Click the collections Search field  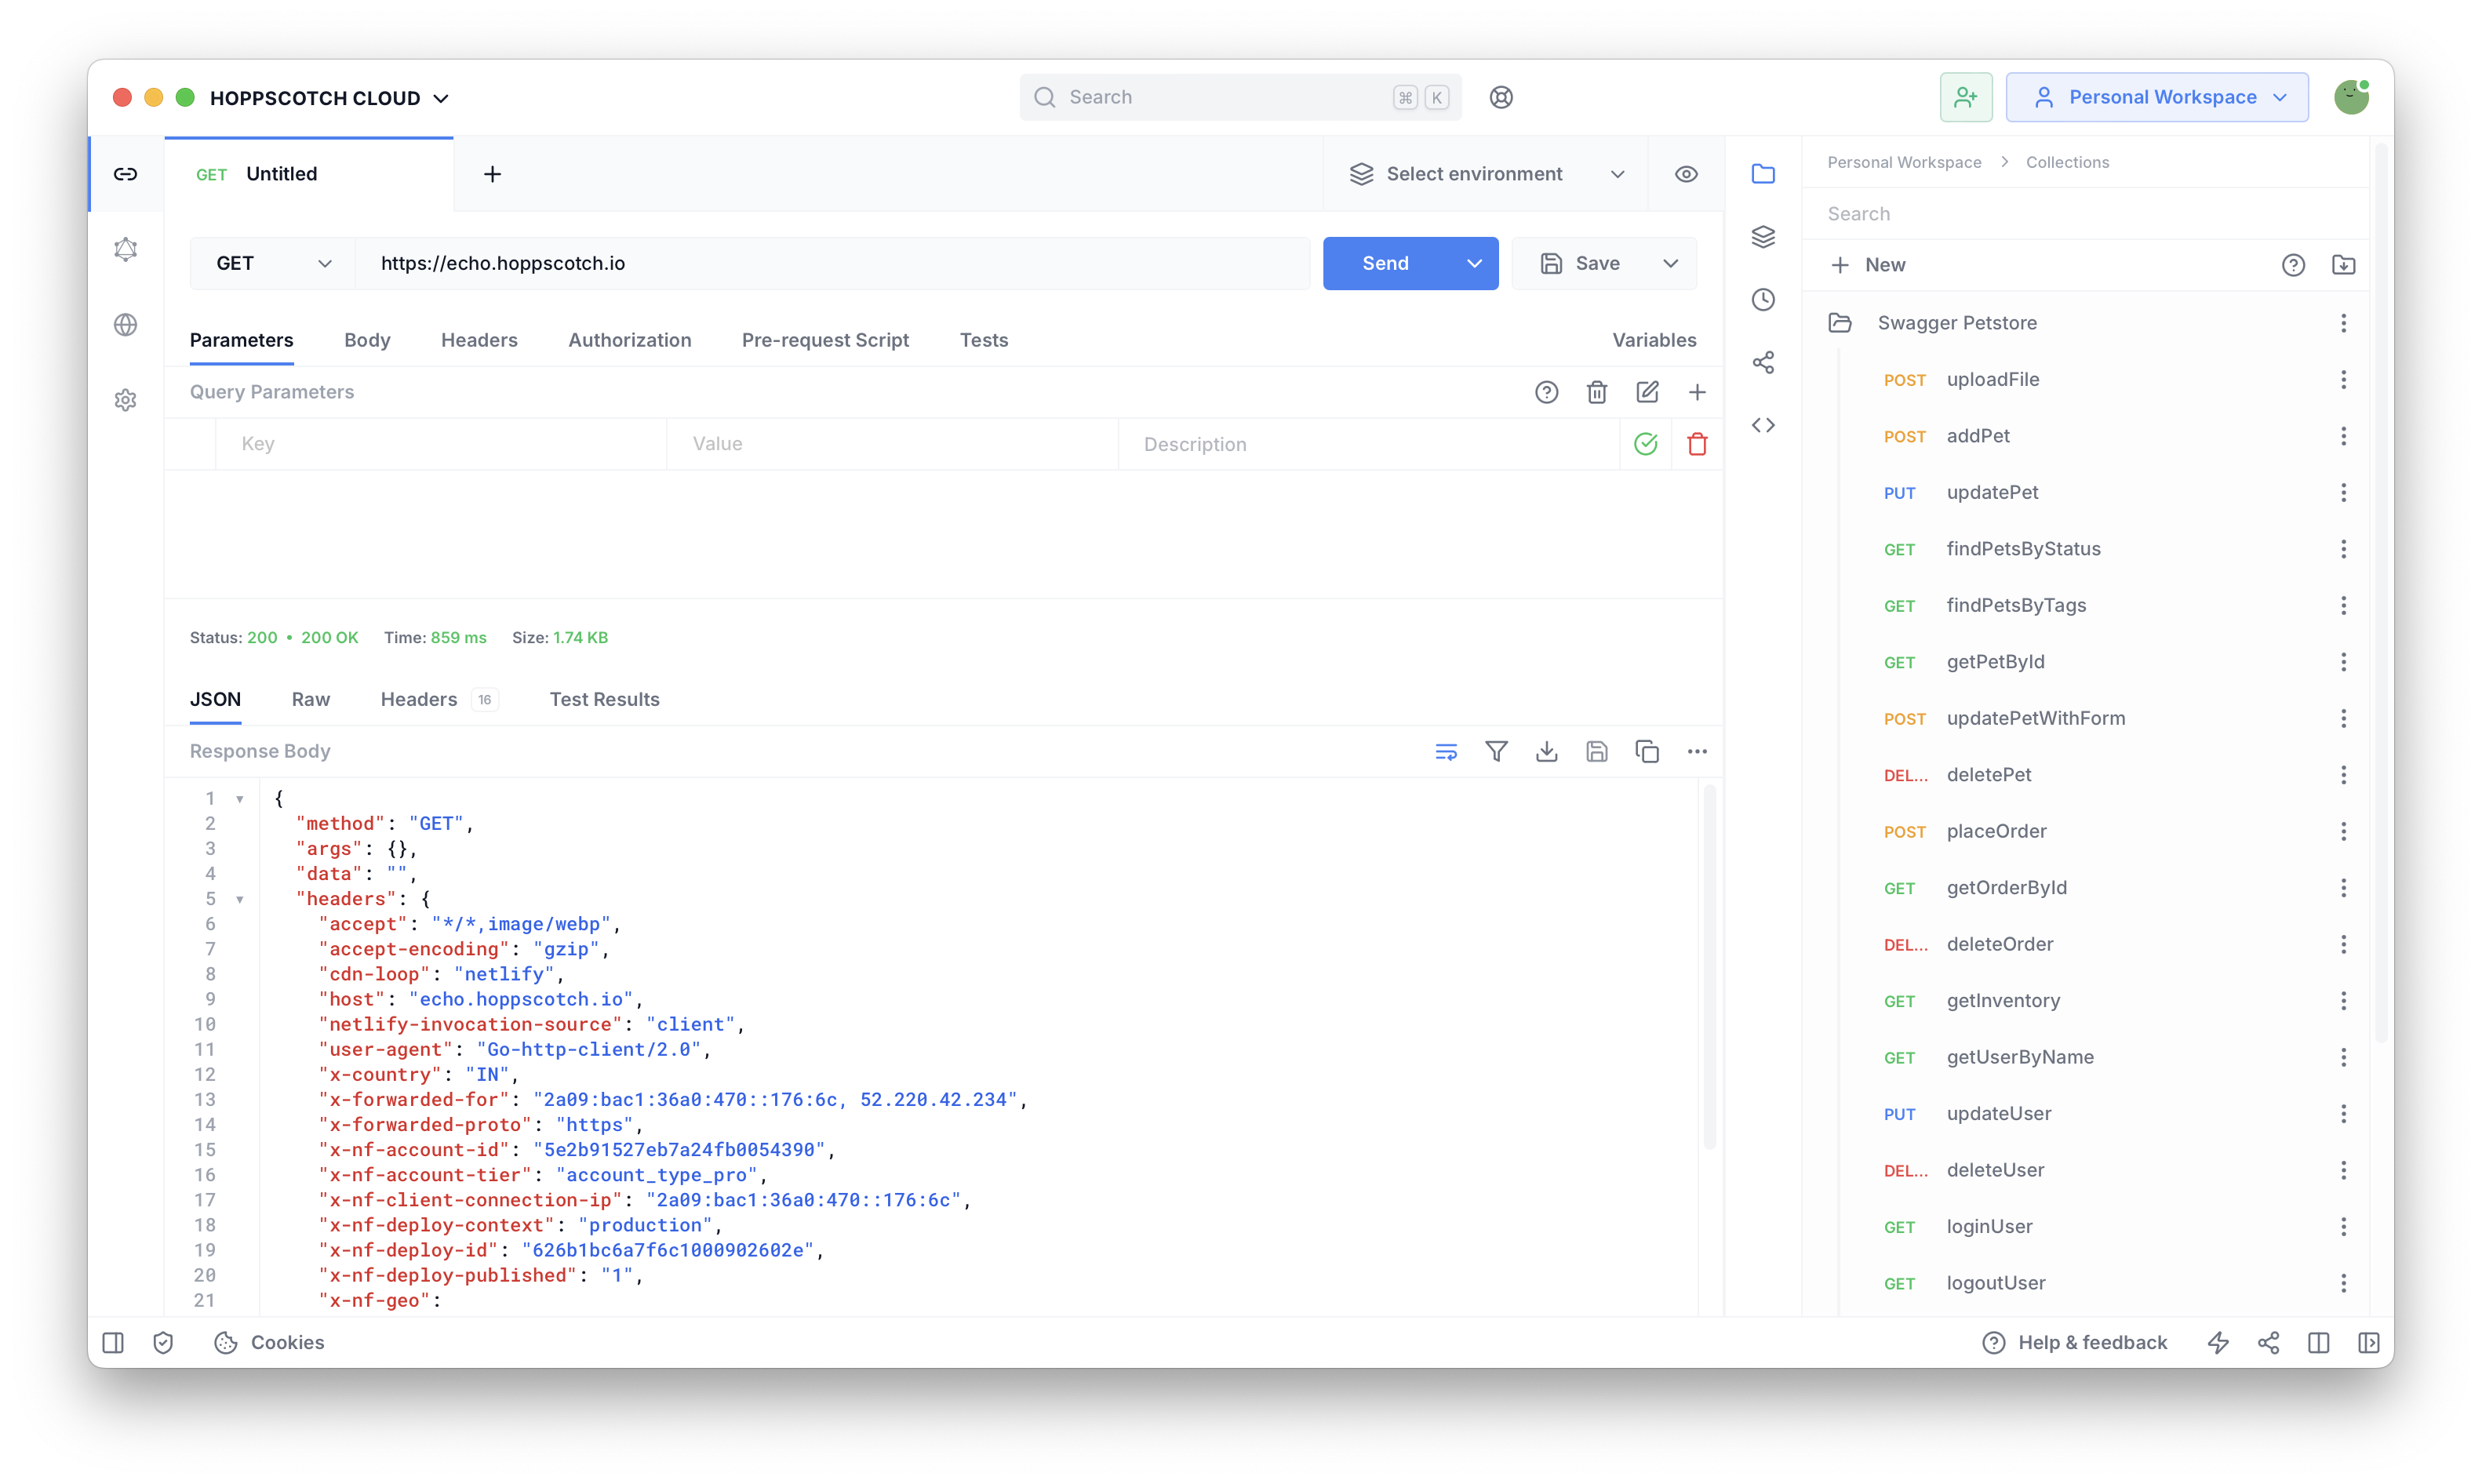coord(2085,214)
